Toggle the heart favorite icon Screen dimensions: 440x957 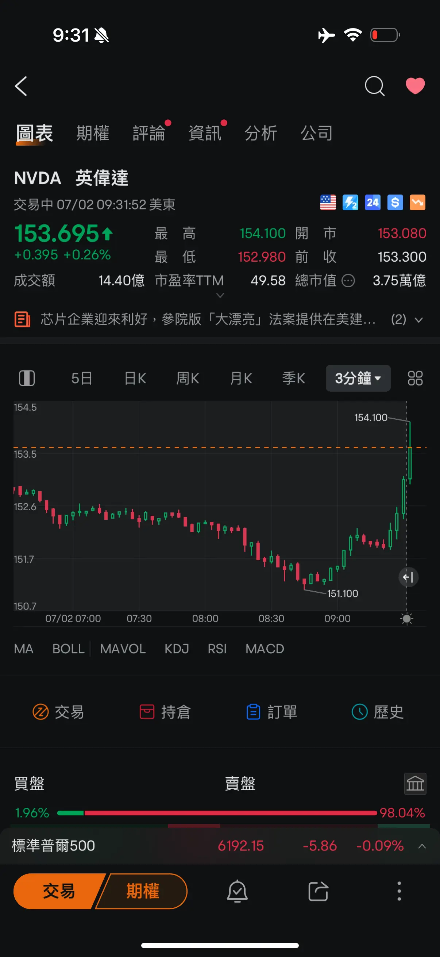coord(415,86)
